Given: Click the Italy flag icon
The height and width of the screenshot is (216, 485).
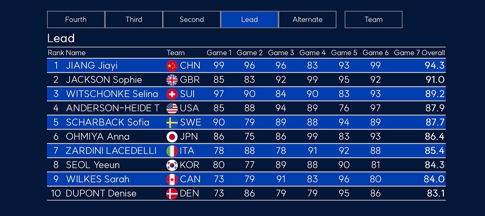Looking at the screenshot, I should (172, 151).
